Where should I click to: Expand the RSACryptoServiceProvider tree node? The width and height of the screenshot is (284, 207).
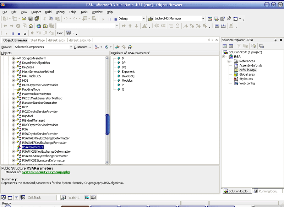click(x=14, y=134)
